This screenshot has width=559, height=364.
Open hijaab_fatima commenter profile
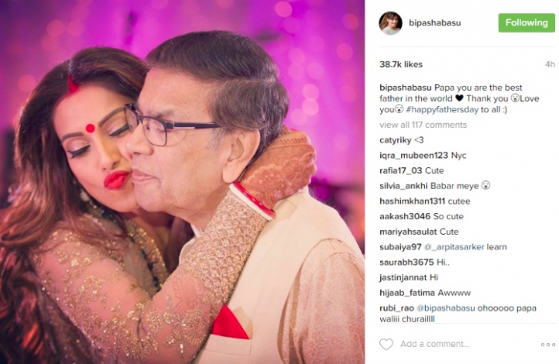407,293
